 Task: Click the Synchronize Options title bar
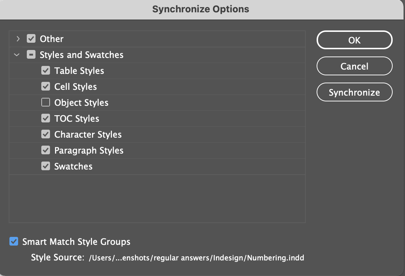pyautogui.click(x=200, y=9)
